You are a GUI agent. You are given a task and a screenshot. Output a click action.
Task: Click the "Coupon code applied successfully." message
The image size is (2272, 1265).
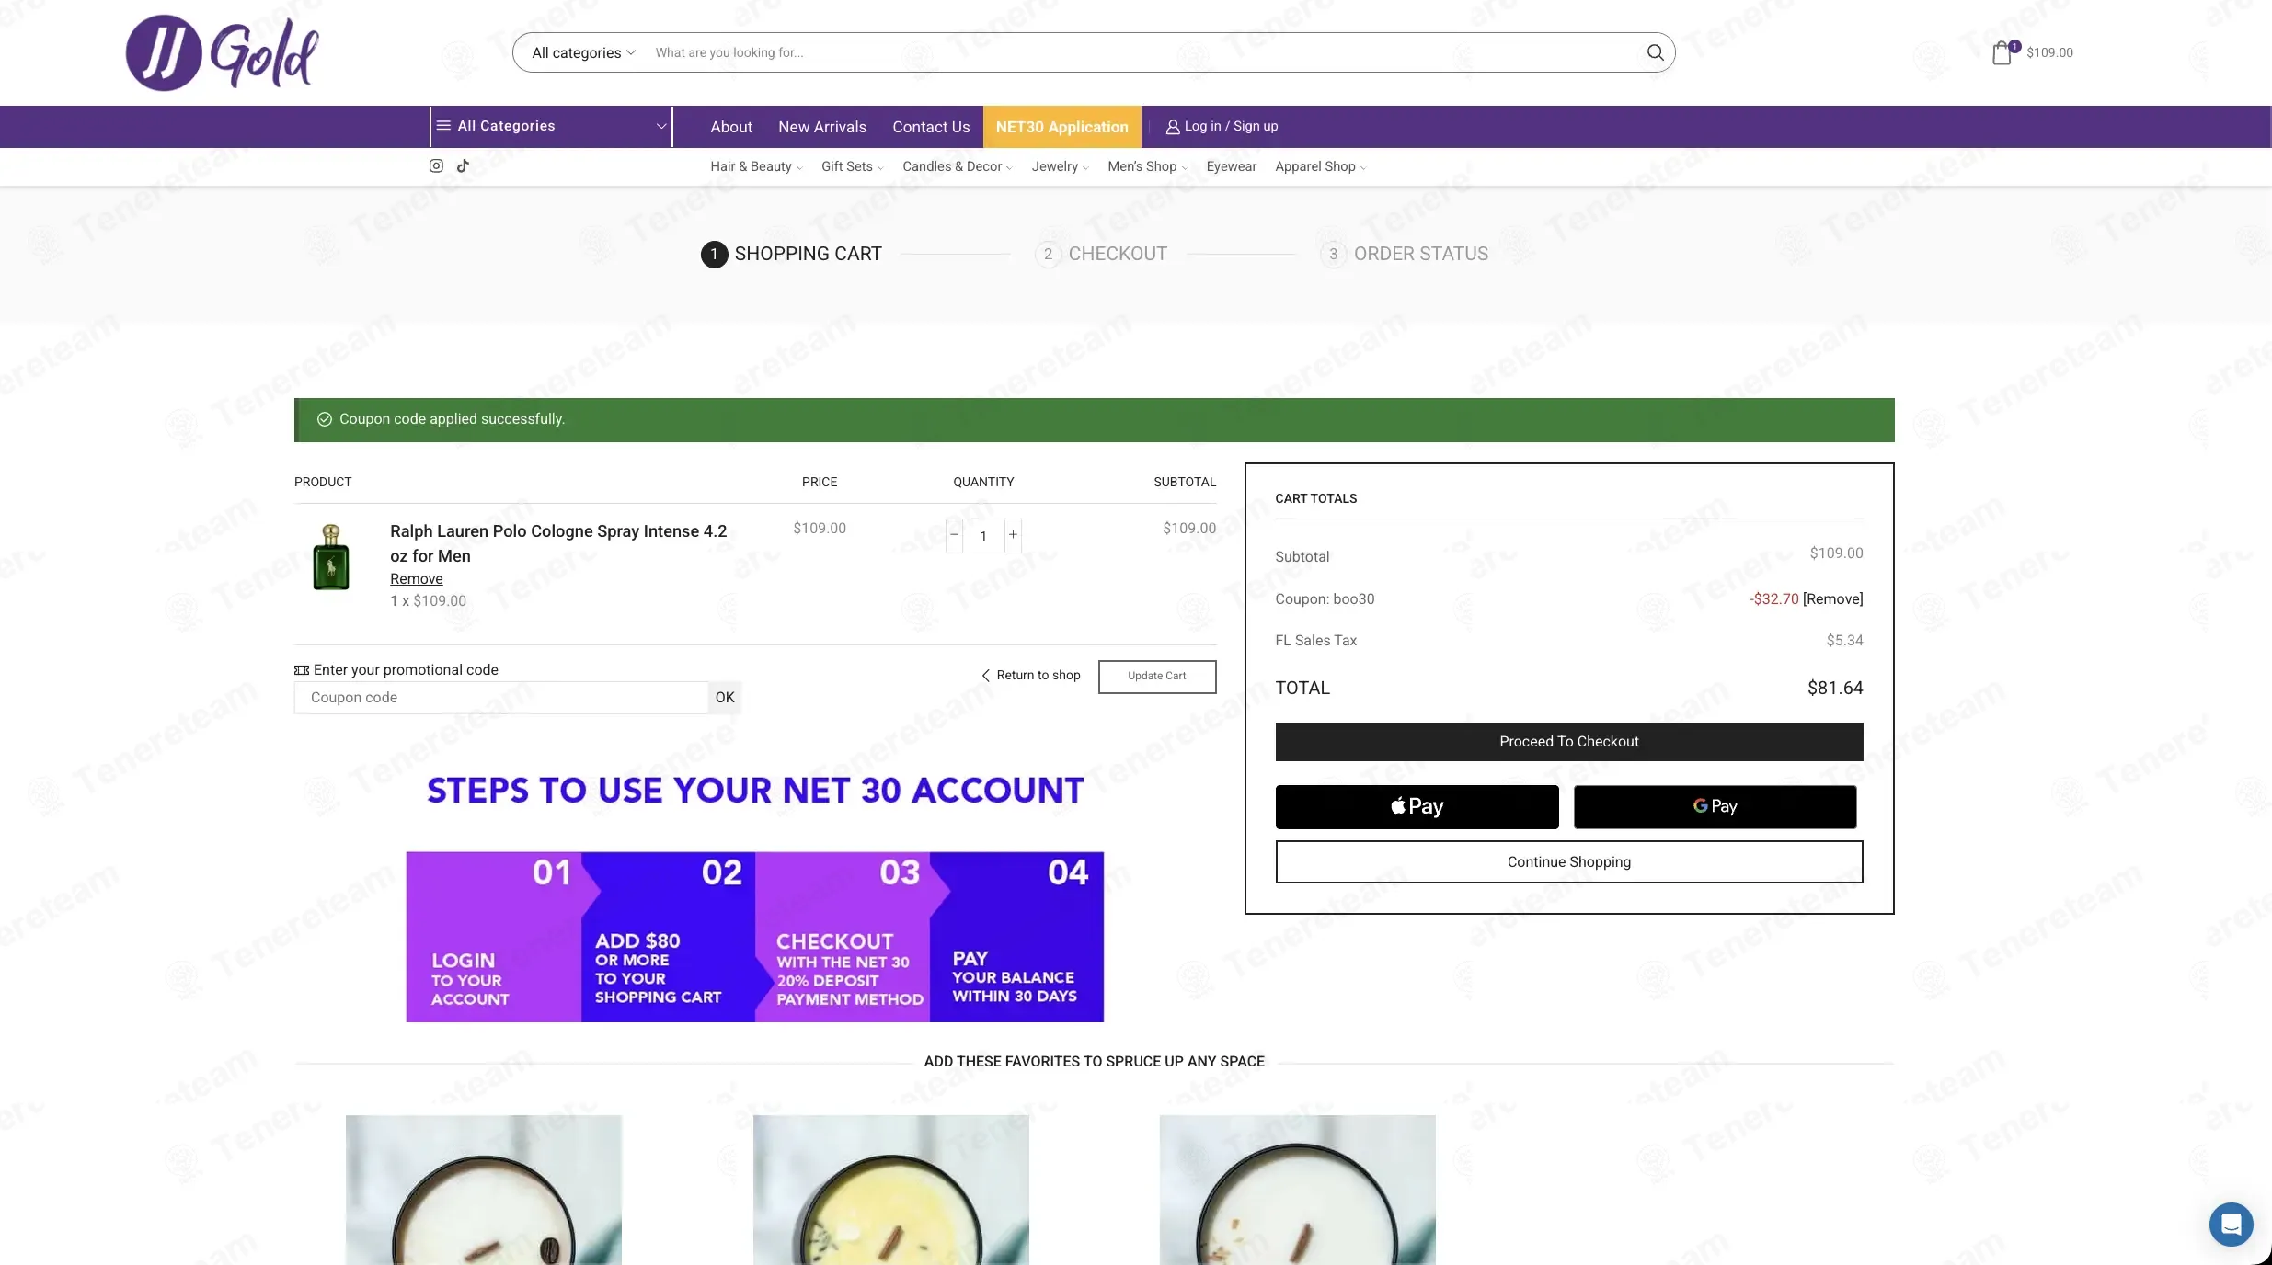(x=452, y=419)
